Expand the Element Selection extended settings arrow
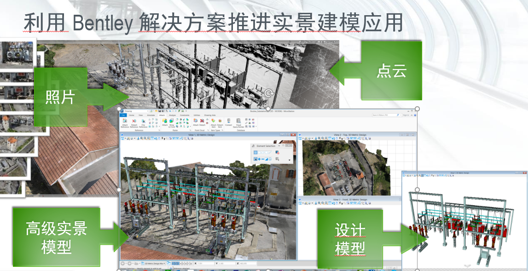 pos(290,160)
